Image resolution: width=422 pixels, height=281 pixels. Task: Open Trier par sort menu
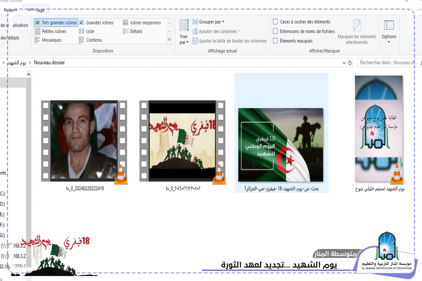(x=184, y=32)
